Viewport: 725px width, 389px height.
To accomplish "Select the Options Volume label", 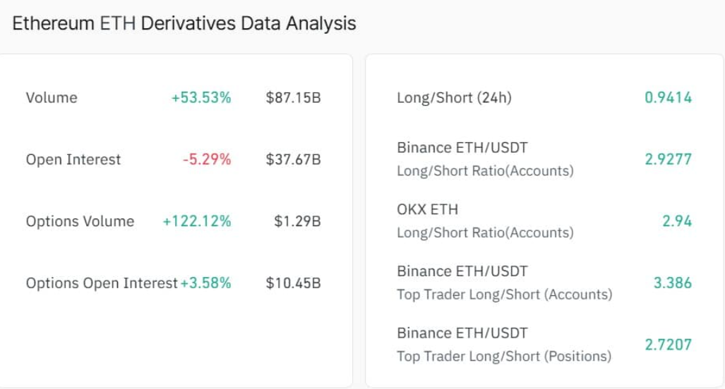I will point(80,221).
